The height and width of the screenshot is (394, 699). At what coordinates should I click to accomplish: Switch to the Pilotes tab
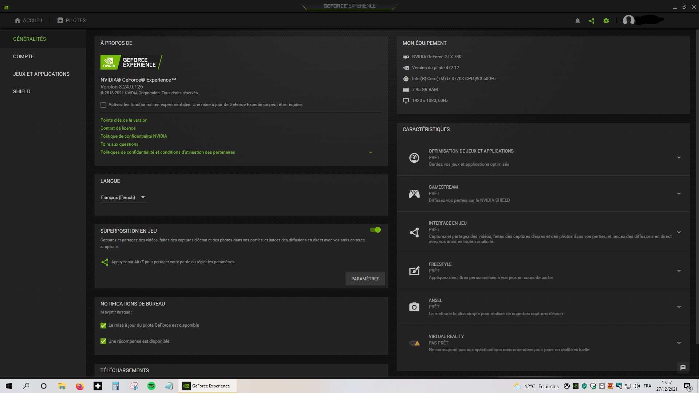click(72, 21)
